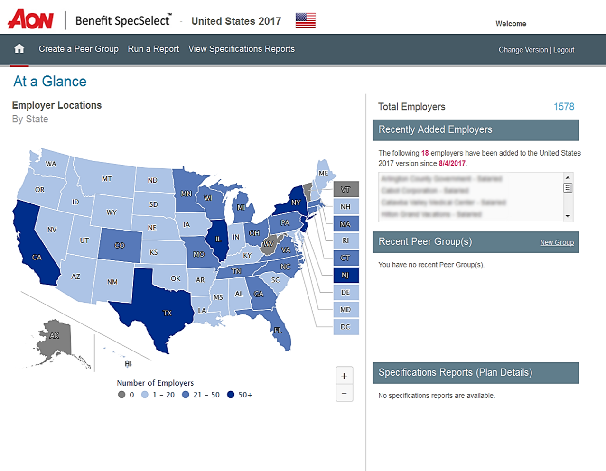The image size is (606, 471).
Task: Click the CT state callout box
Action: click(346, 258)
